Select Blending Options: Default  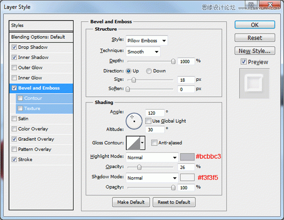(41, 37)
